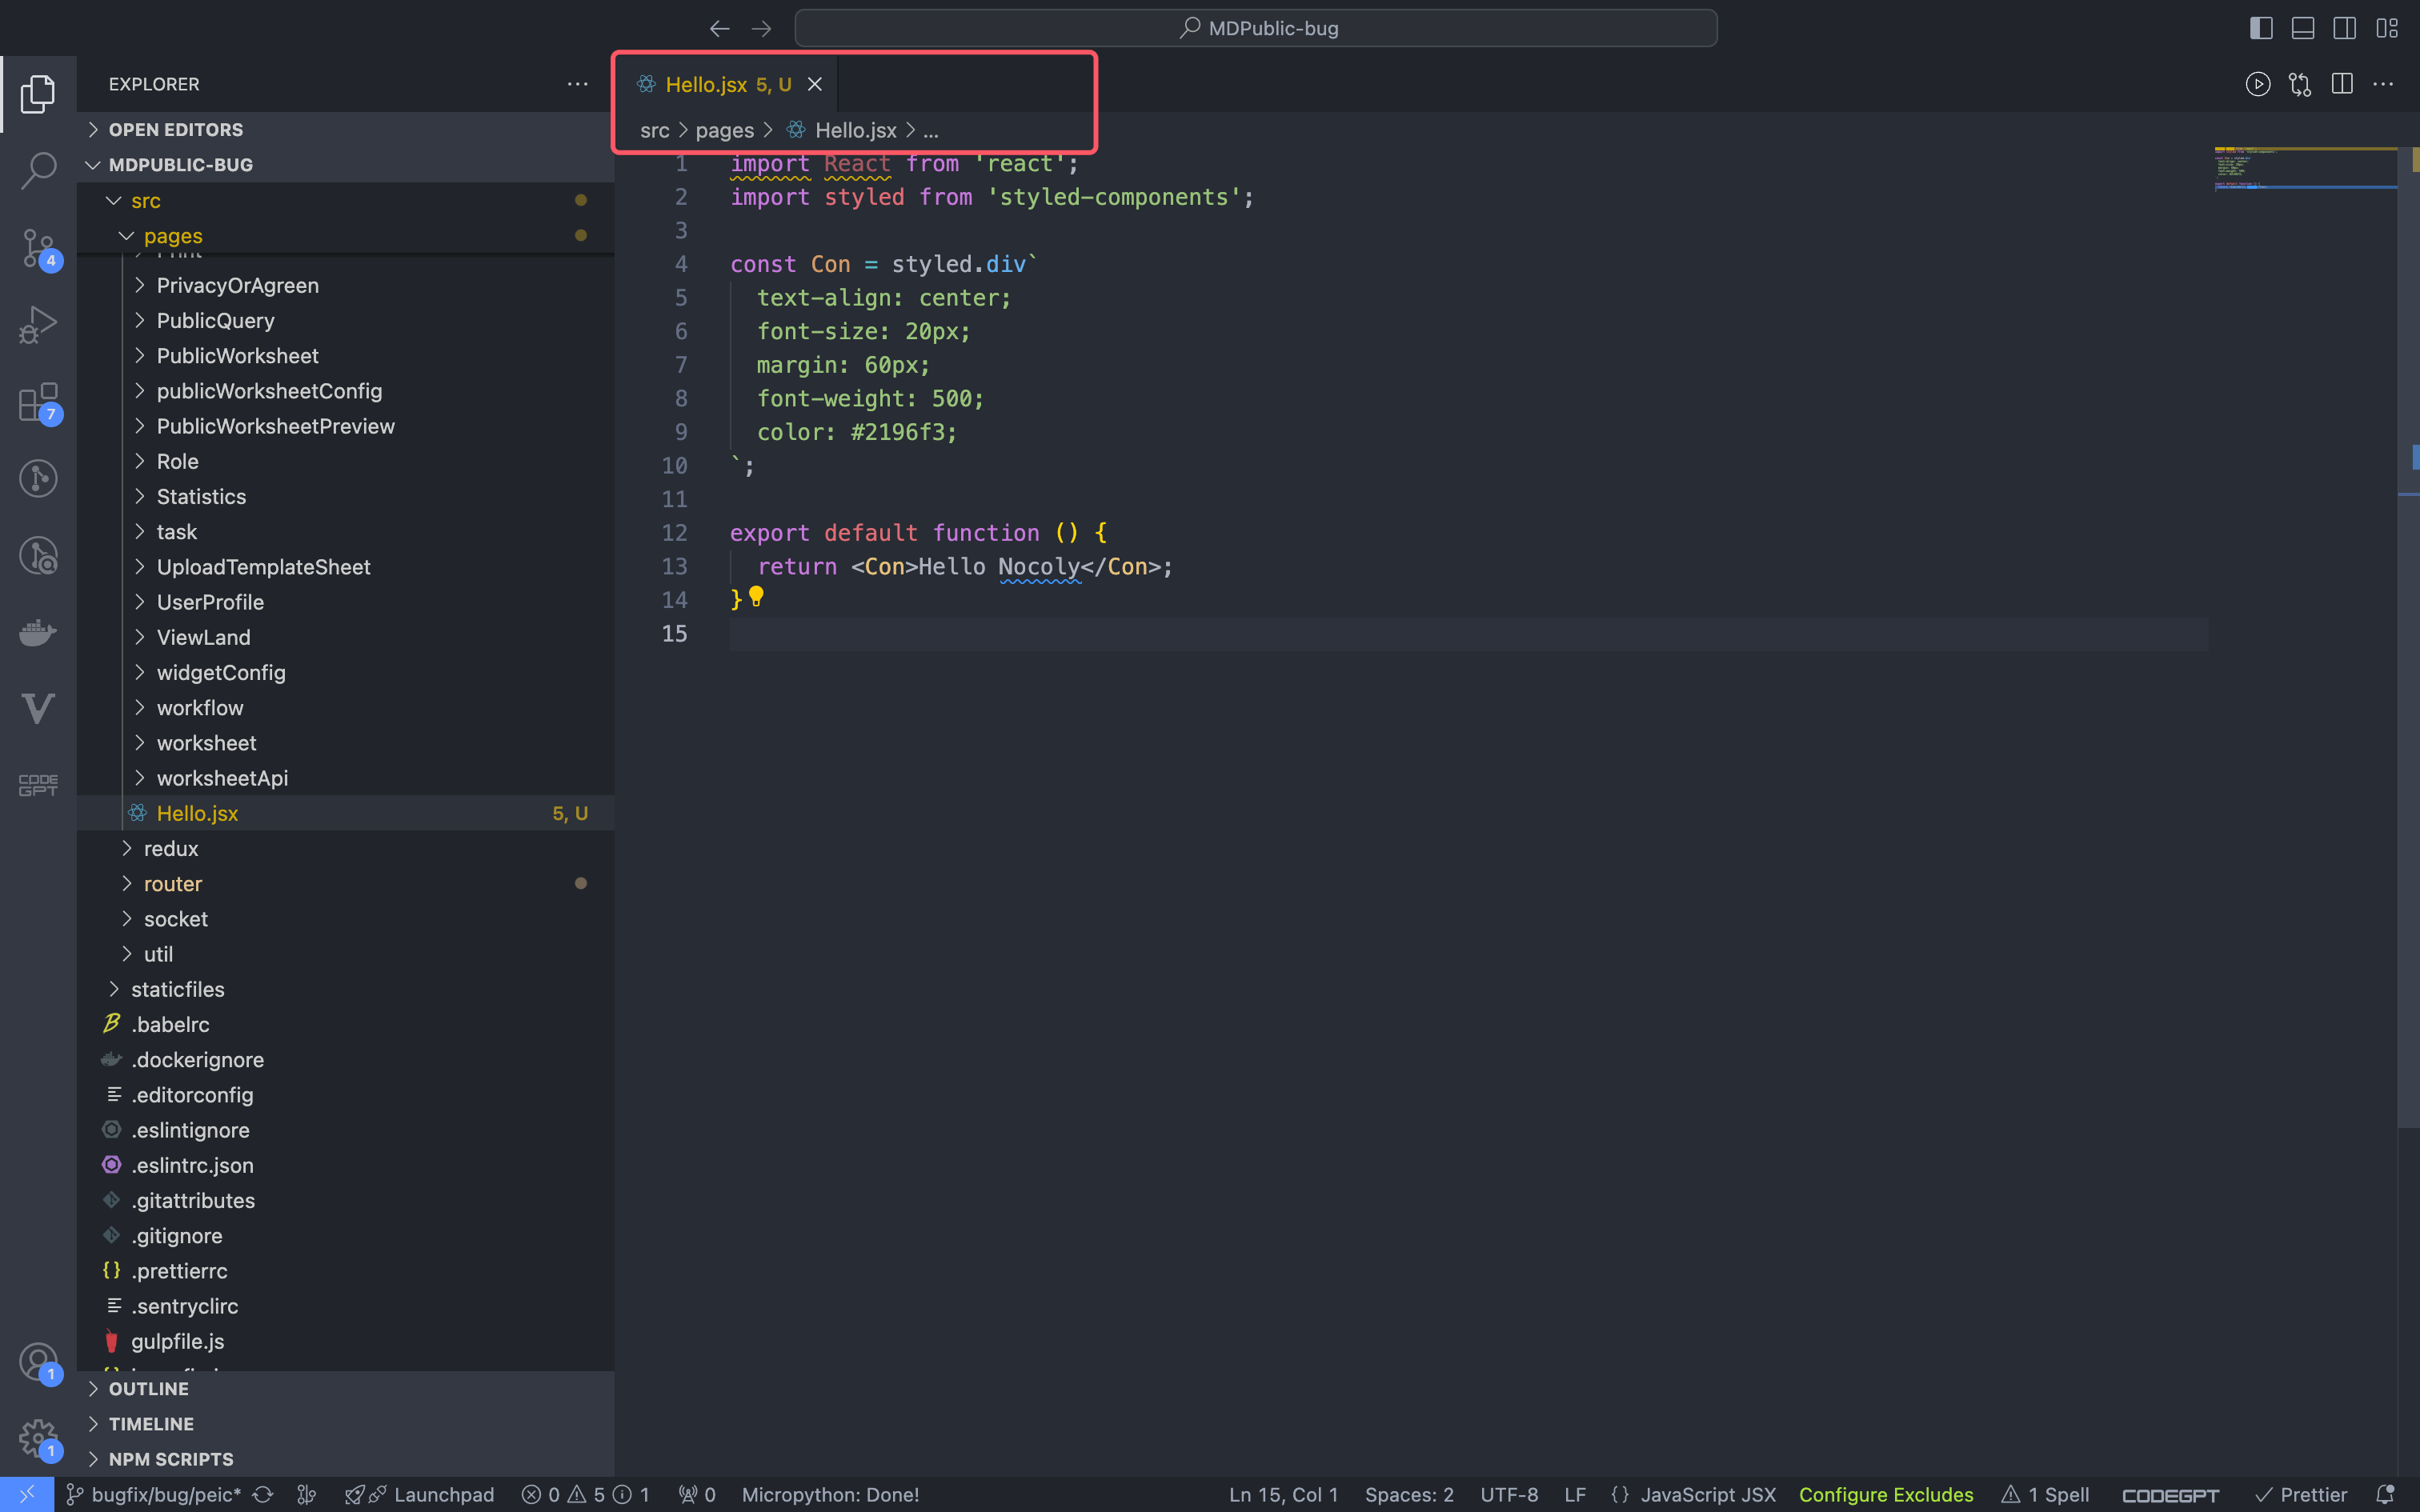Open the CodeGPT sidebar icon

(38, 786)
